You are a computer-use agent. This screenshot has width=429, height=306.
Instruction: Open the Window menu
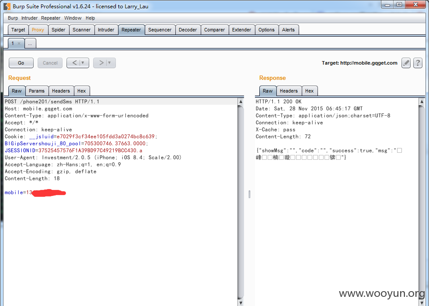click(73, 18)
